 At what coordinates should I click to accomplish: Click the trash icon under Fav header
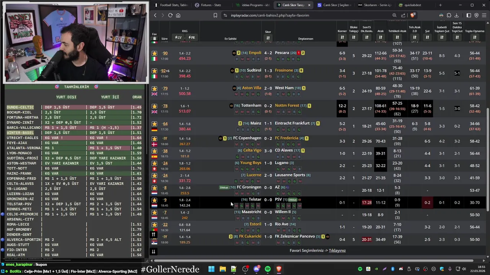[x=154, y=39]
